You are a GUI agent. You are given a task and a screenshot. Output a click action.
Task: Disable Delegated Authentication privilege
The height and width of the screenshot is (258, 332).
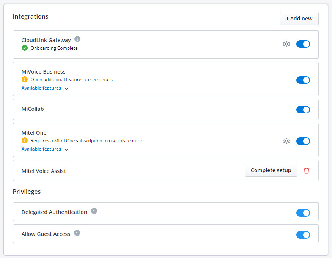coord(303,213)
